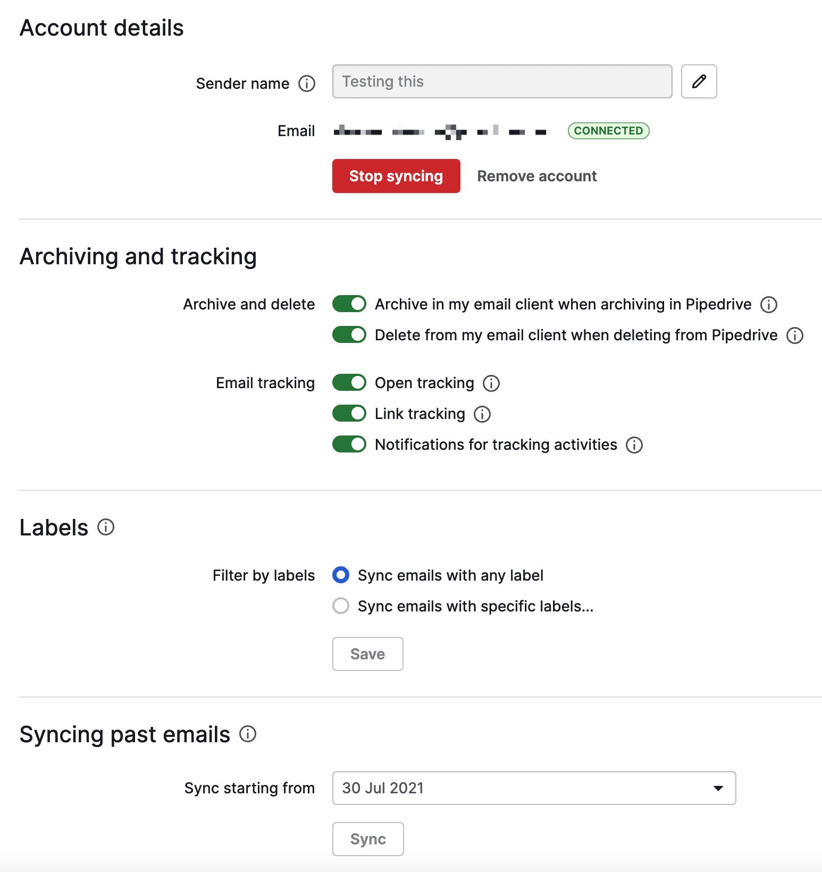Open the Syncing past emails info icon
Screen dimensions: 822x872
click(247, 734)
